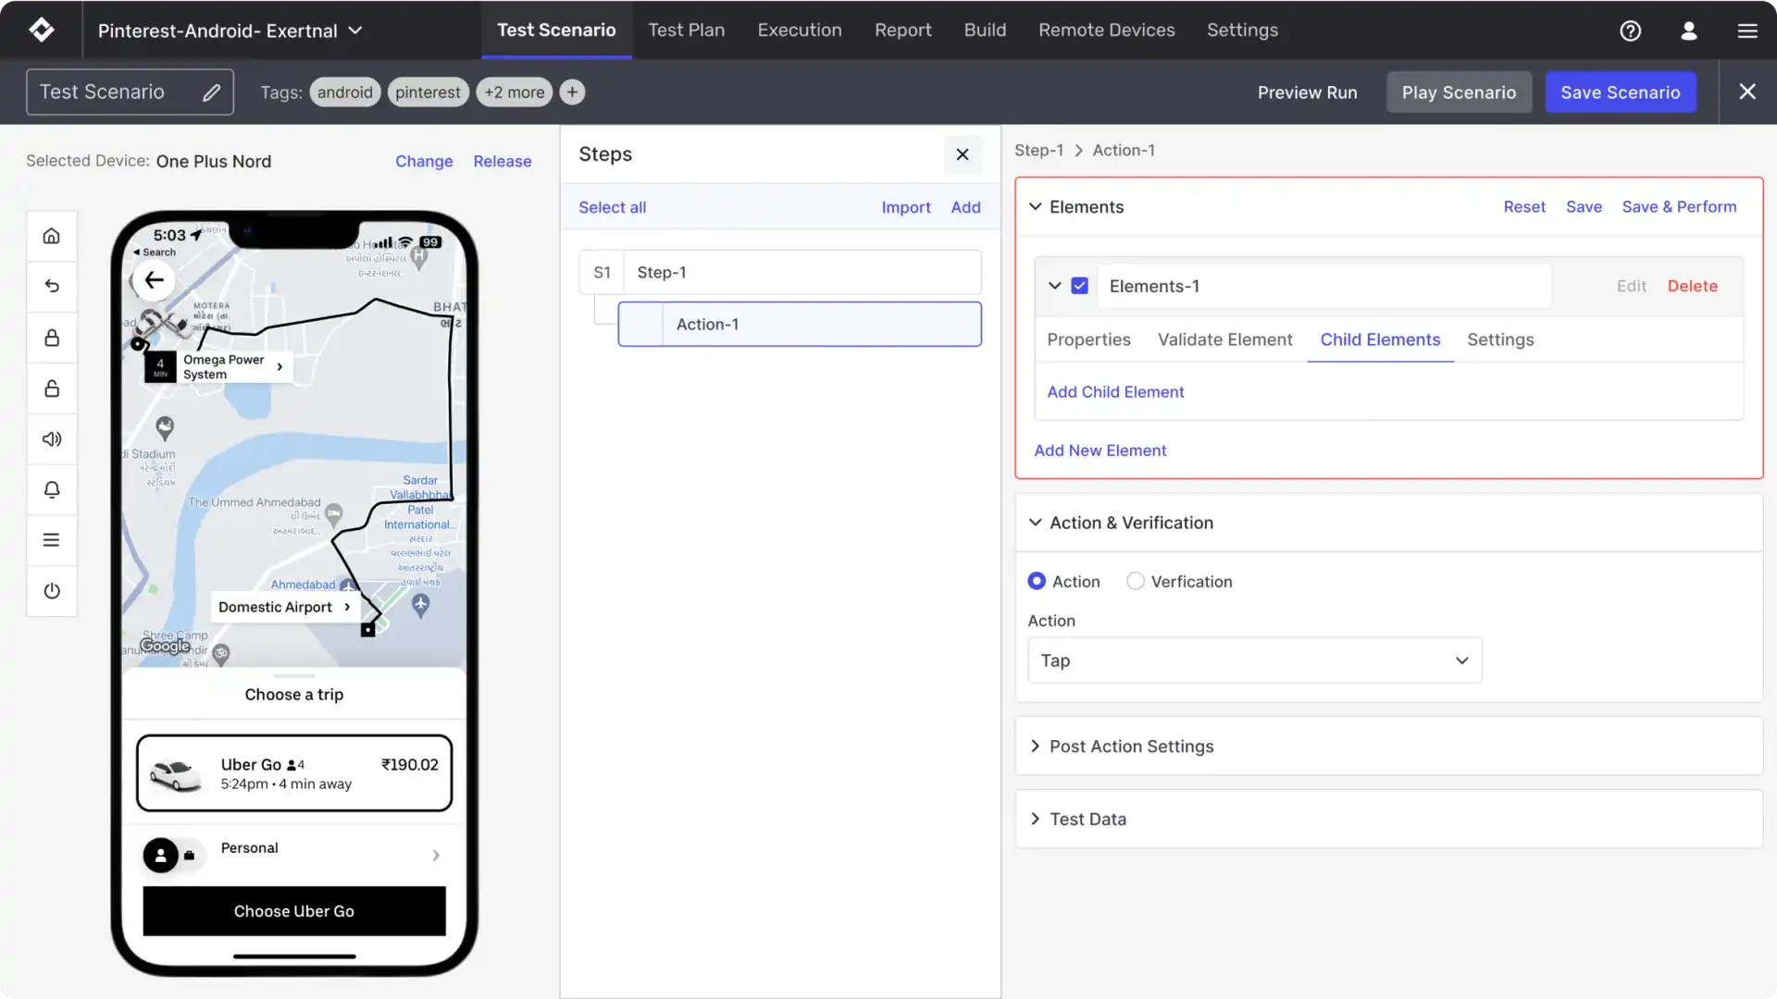
Task: Switch to the Validate Element tab
Action: 1225,341
